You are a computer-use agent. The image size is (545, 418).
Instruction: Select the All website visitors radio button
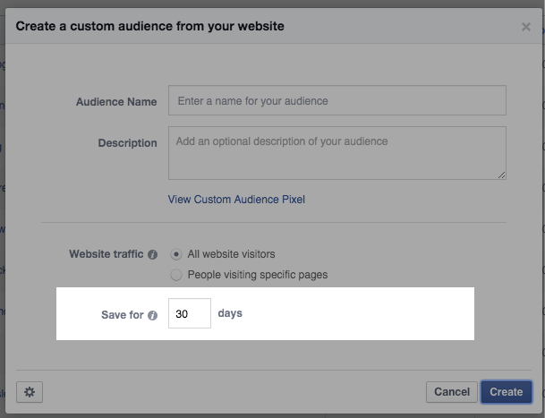(176, 254)
